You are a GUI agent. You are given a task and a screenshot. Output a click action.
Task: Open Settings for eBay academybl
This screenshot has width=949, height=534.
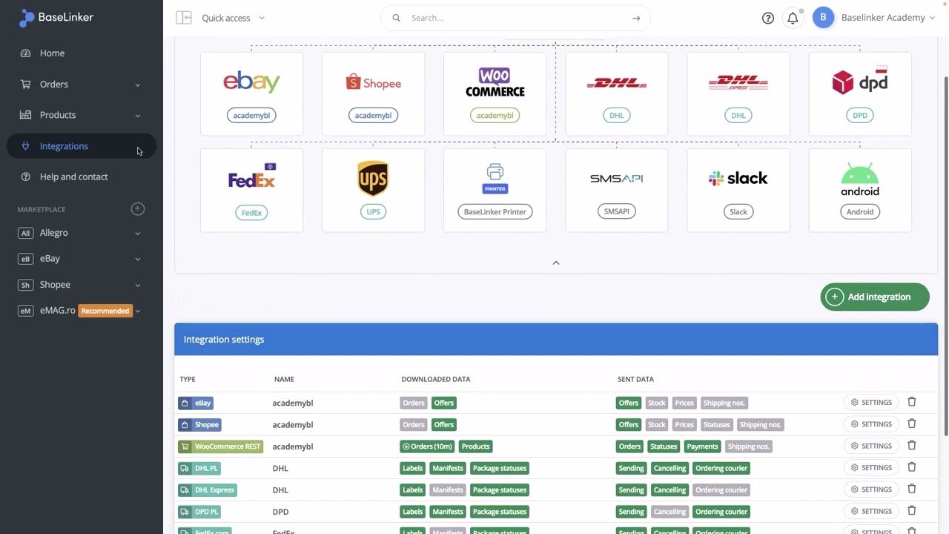click(871, 402)
